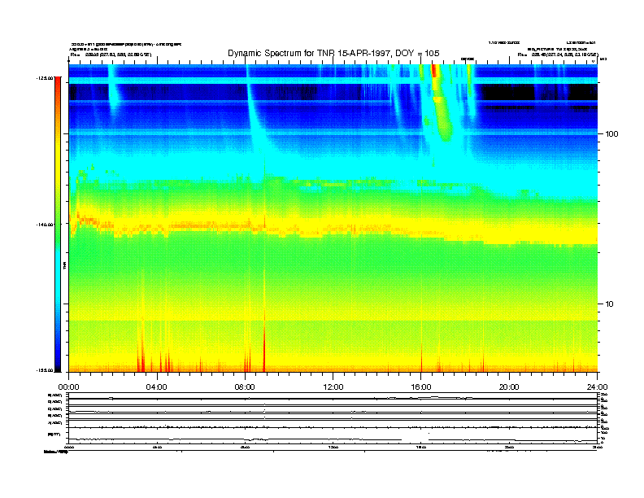644x498 pixels.
Task: Click the '00:00' time axis label
Action: [x=68, y=387]
